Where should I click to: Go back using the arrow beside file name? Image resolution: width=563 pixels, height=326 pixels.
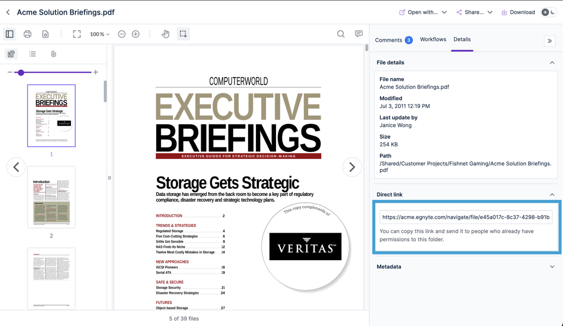[x=8, y=12]
